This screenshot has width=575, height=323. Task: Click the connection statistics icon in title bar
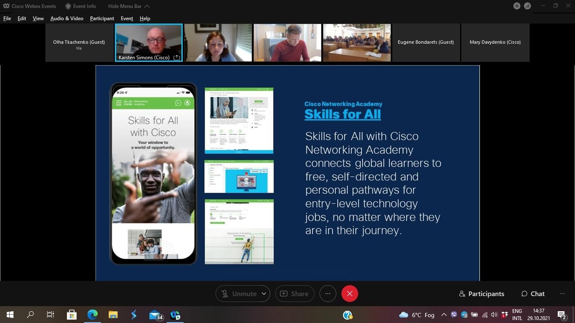(527, 6)
